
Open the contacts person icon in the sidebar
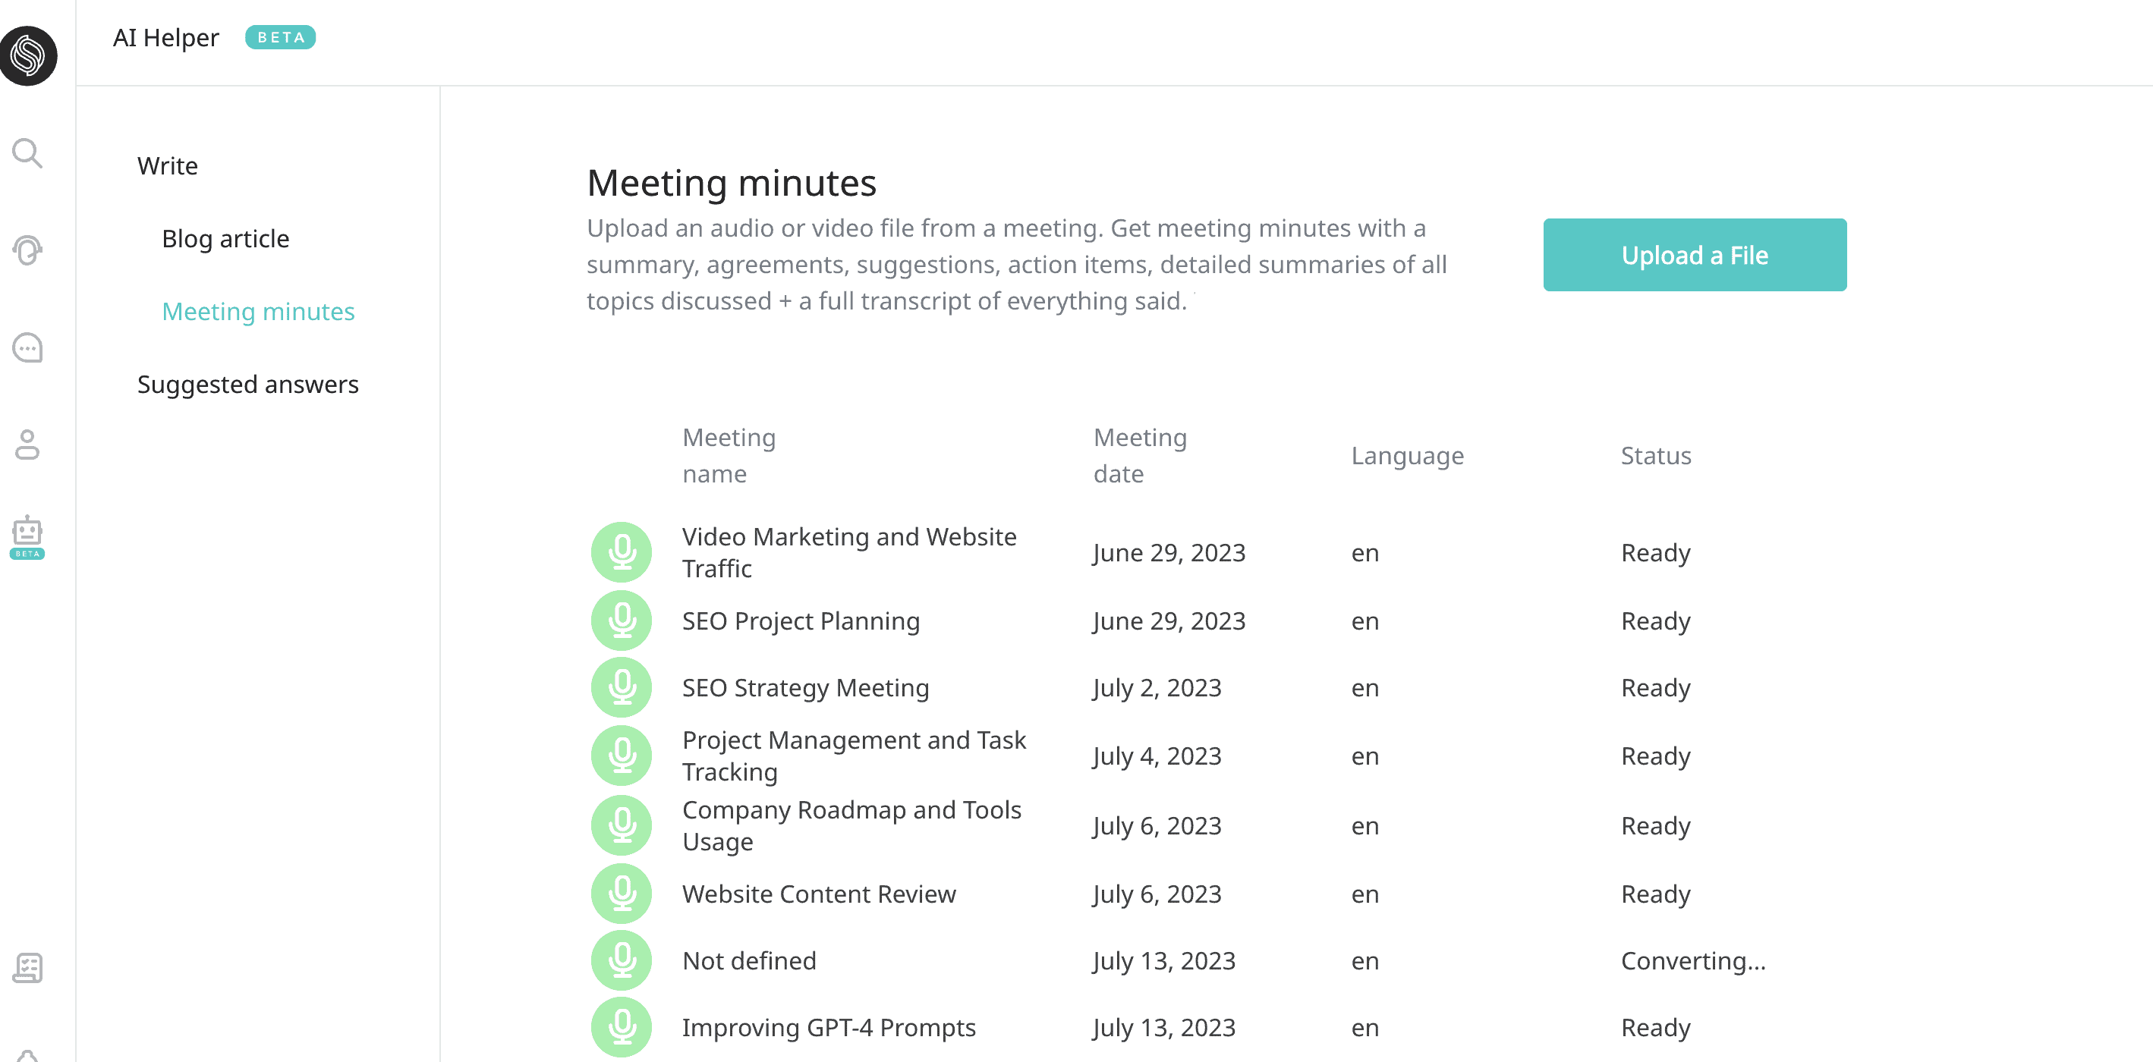click(x=27, y=445)
